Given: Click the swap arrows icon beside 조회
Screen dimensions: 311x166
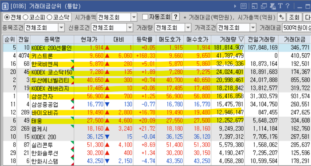Looking at the screenshot, I should pyautogui.click(x=281, y=17).
